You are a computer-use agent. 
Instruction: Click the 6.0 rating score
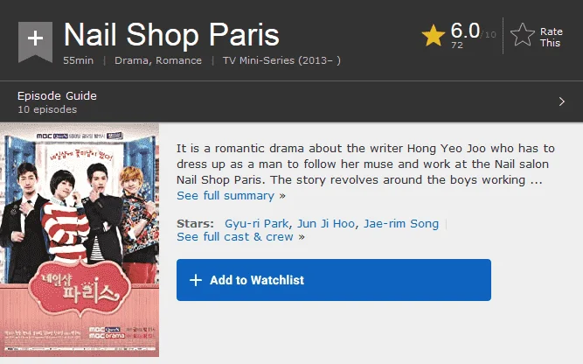click(x=465, y=31)
